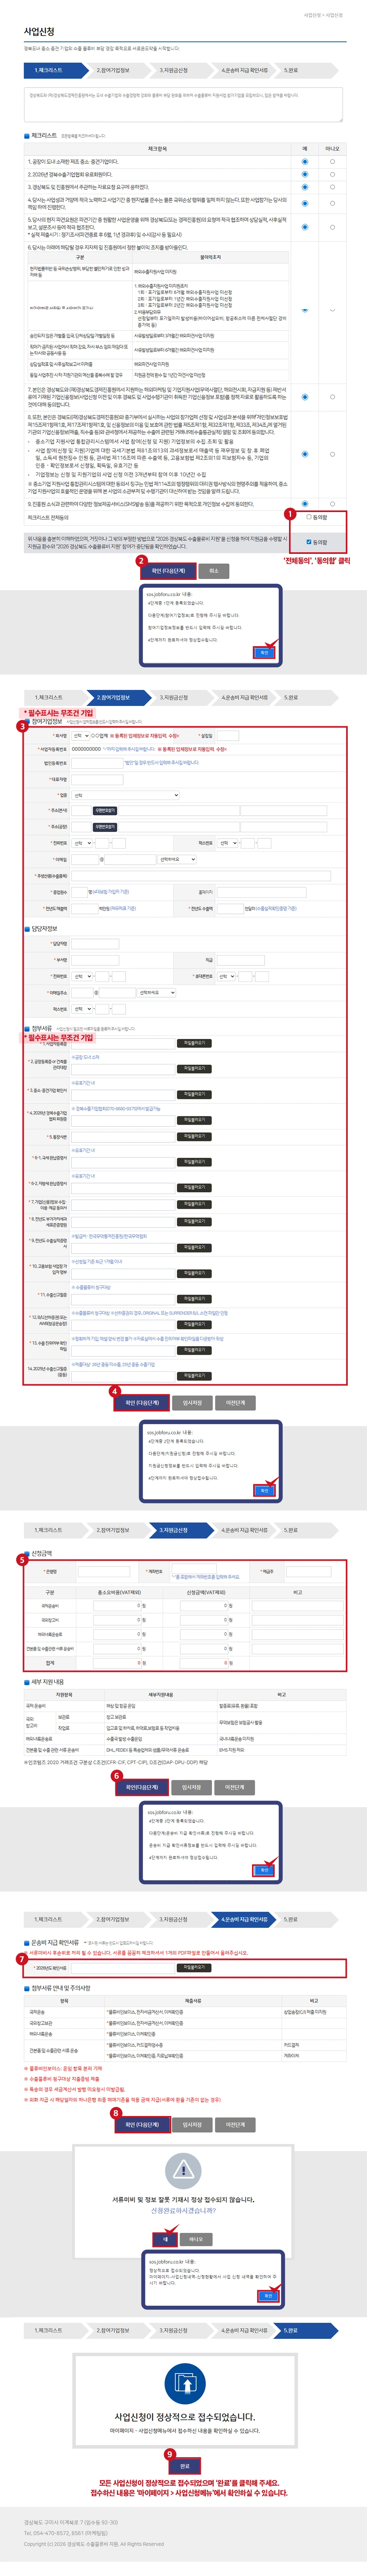
Task: Open the highlighted 4.운송비 지급 확인서류 step tab
Action: (243, 1919)
